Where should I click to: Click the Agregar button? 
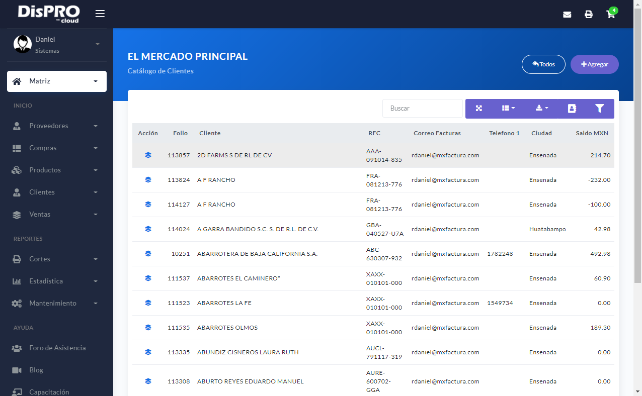[x=594, y=64]
